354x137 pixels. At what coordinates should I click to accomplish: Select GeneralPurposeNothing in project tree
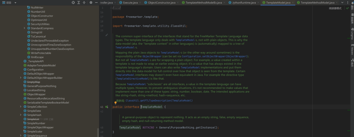click(x=42, y=86)
